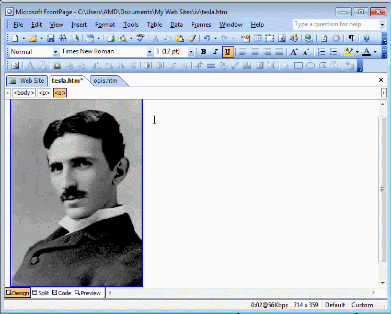Toggle Show All paragraph marks
The width and height of the screenshot is (391, 314).
[351, 38]
